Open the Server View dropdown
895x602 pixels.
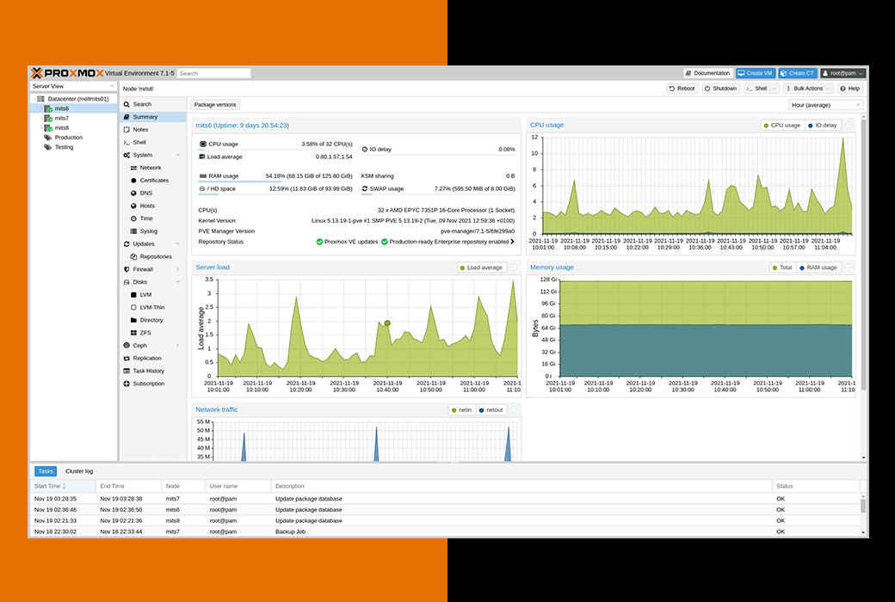[x=73, y=86]
